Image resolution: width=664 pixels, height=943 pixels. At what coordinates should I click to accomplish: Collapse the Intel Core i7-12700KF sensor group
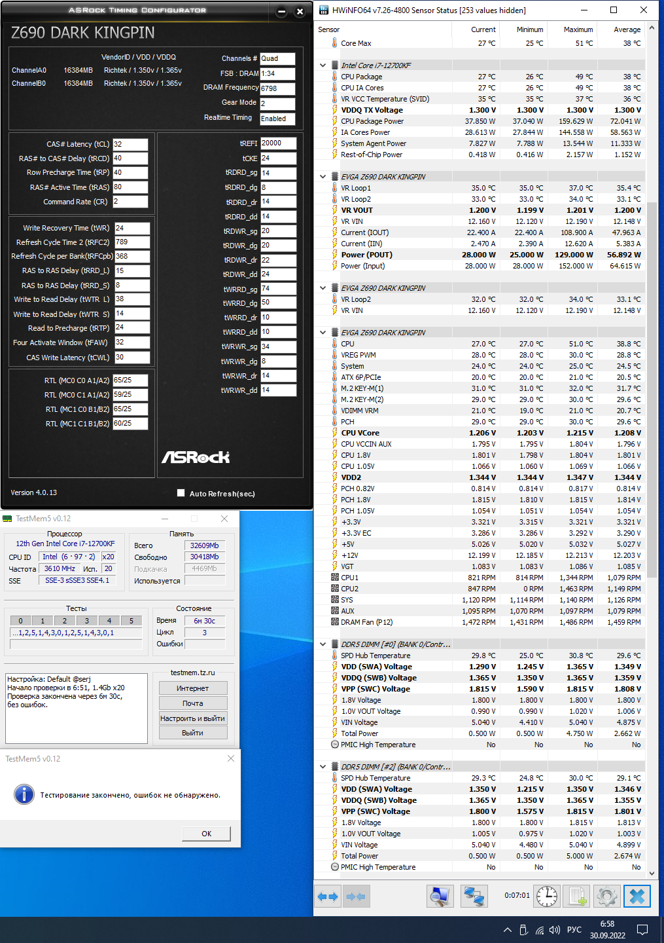click(x=323, y=65)
